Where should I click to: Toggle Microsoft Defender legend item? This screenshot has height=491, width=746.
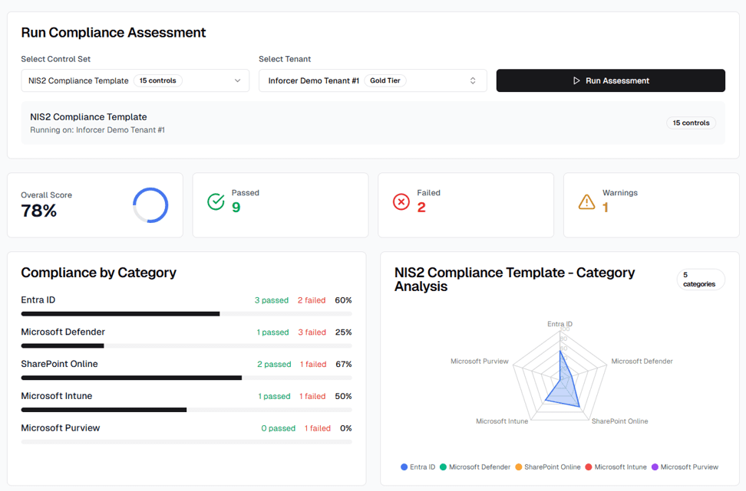[475, 466]
